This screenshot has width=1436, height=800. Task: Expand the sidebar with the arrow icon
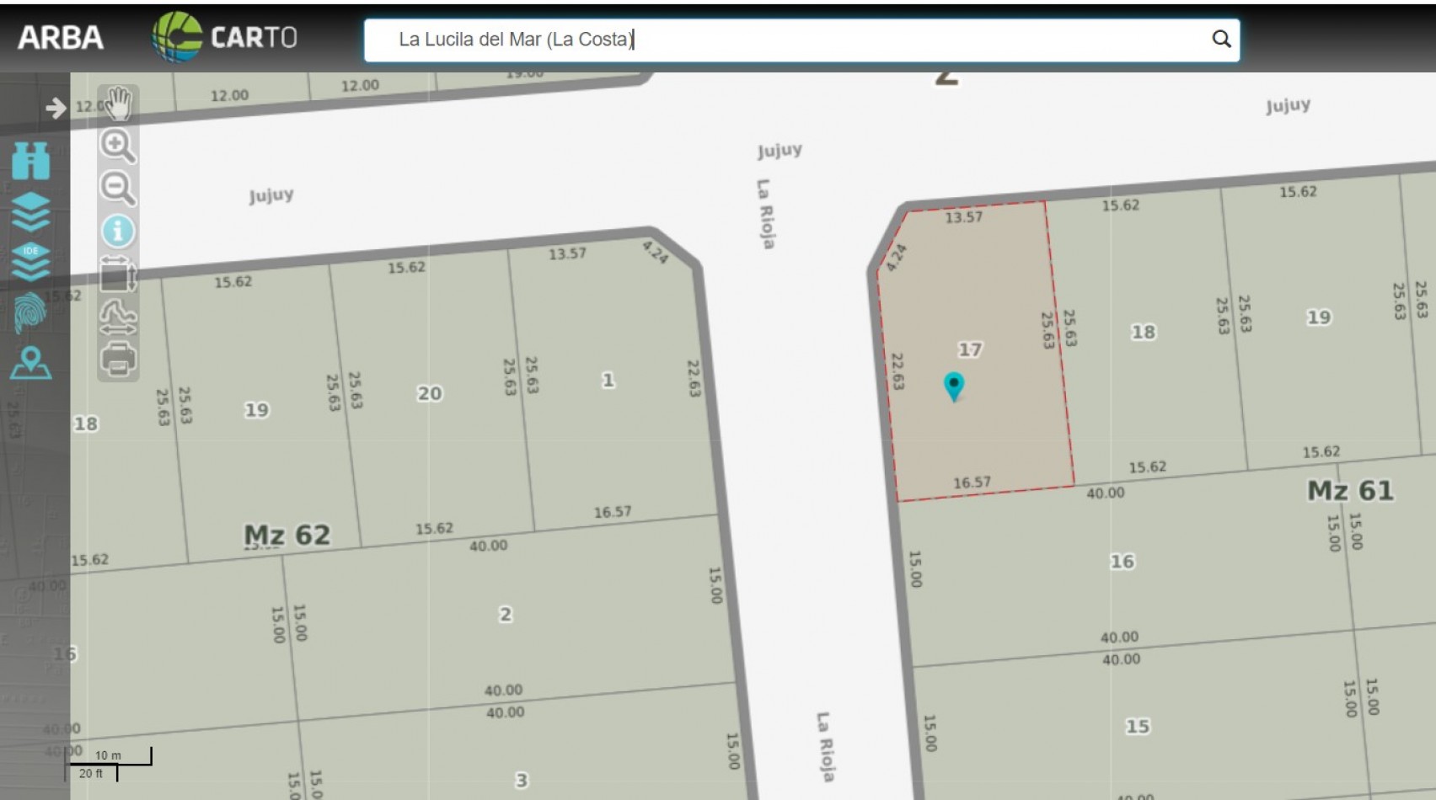pos(56,108)
